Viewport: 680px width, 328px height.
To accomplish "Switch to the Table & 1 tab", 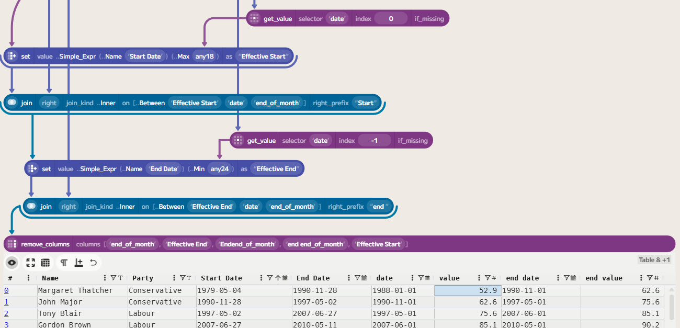I will 654,259.
